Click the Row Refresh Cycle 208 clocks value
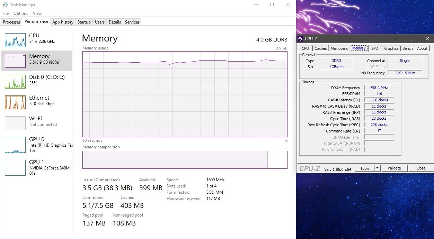The width and height of the screenshot is (434, 239). pyautogui.click(x=379, y=125)
